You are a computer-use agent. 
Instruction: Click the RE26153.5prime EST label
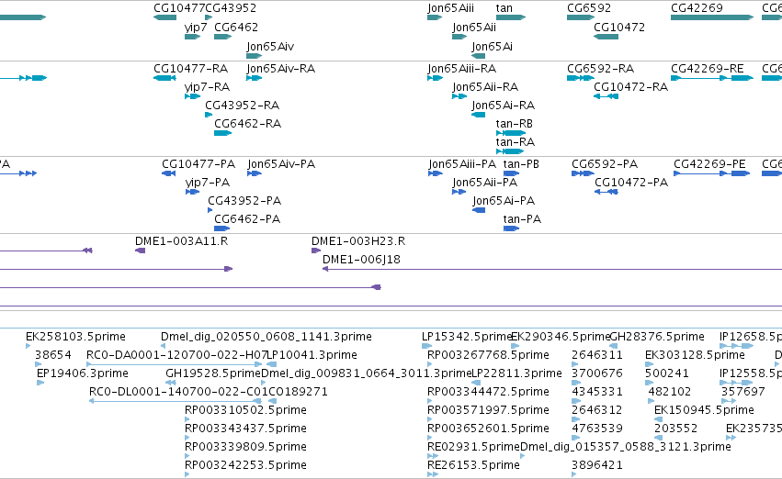[x=473, y=465]
